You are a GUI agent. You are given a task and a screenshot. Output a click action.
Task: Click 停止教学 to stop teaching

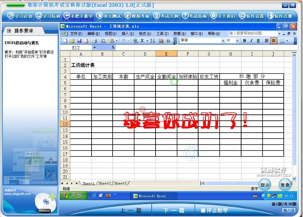click(214, 210)
